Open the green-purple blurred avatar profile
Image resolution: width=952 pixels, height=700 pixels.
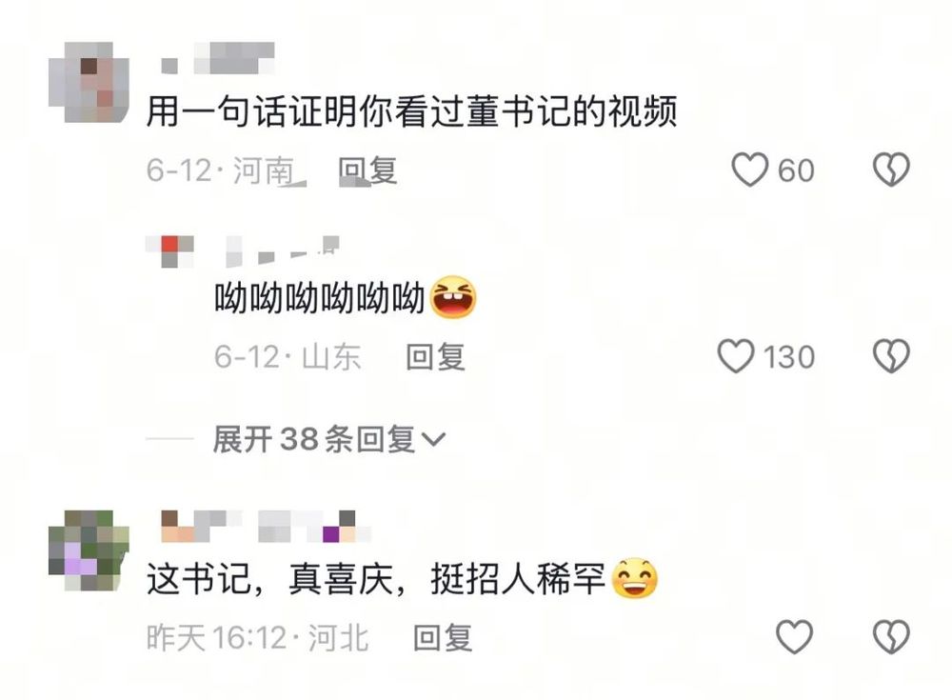click(x=89, y=550)
